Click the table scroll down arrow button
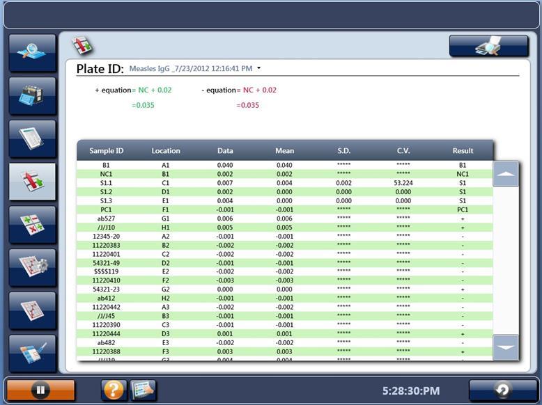Screen dimensions: 542x405 (505, 348)
